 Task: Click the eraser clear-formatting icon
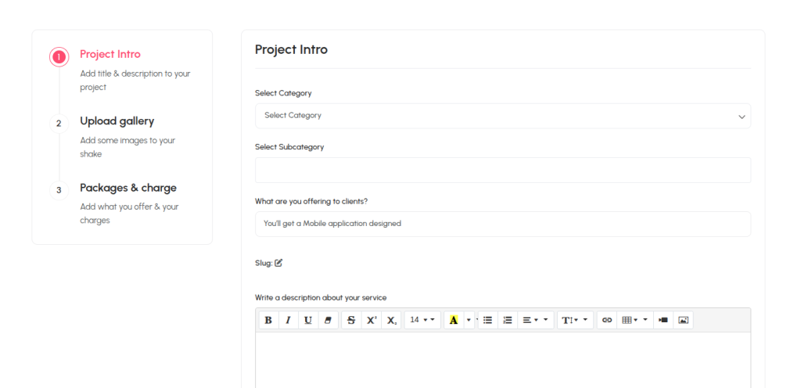point(329,320)
